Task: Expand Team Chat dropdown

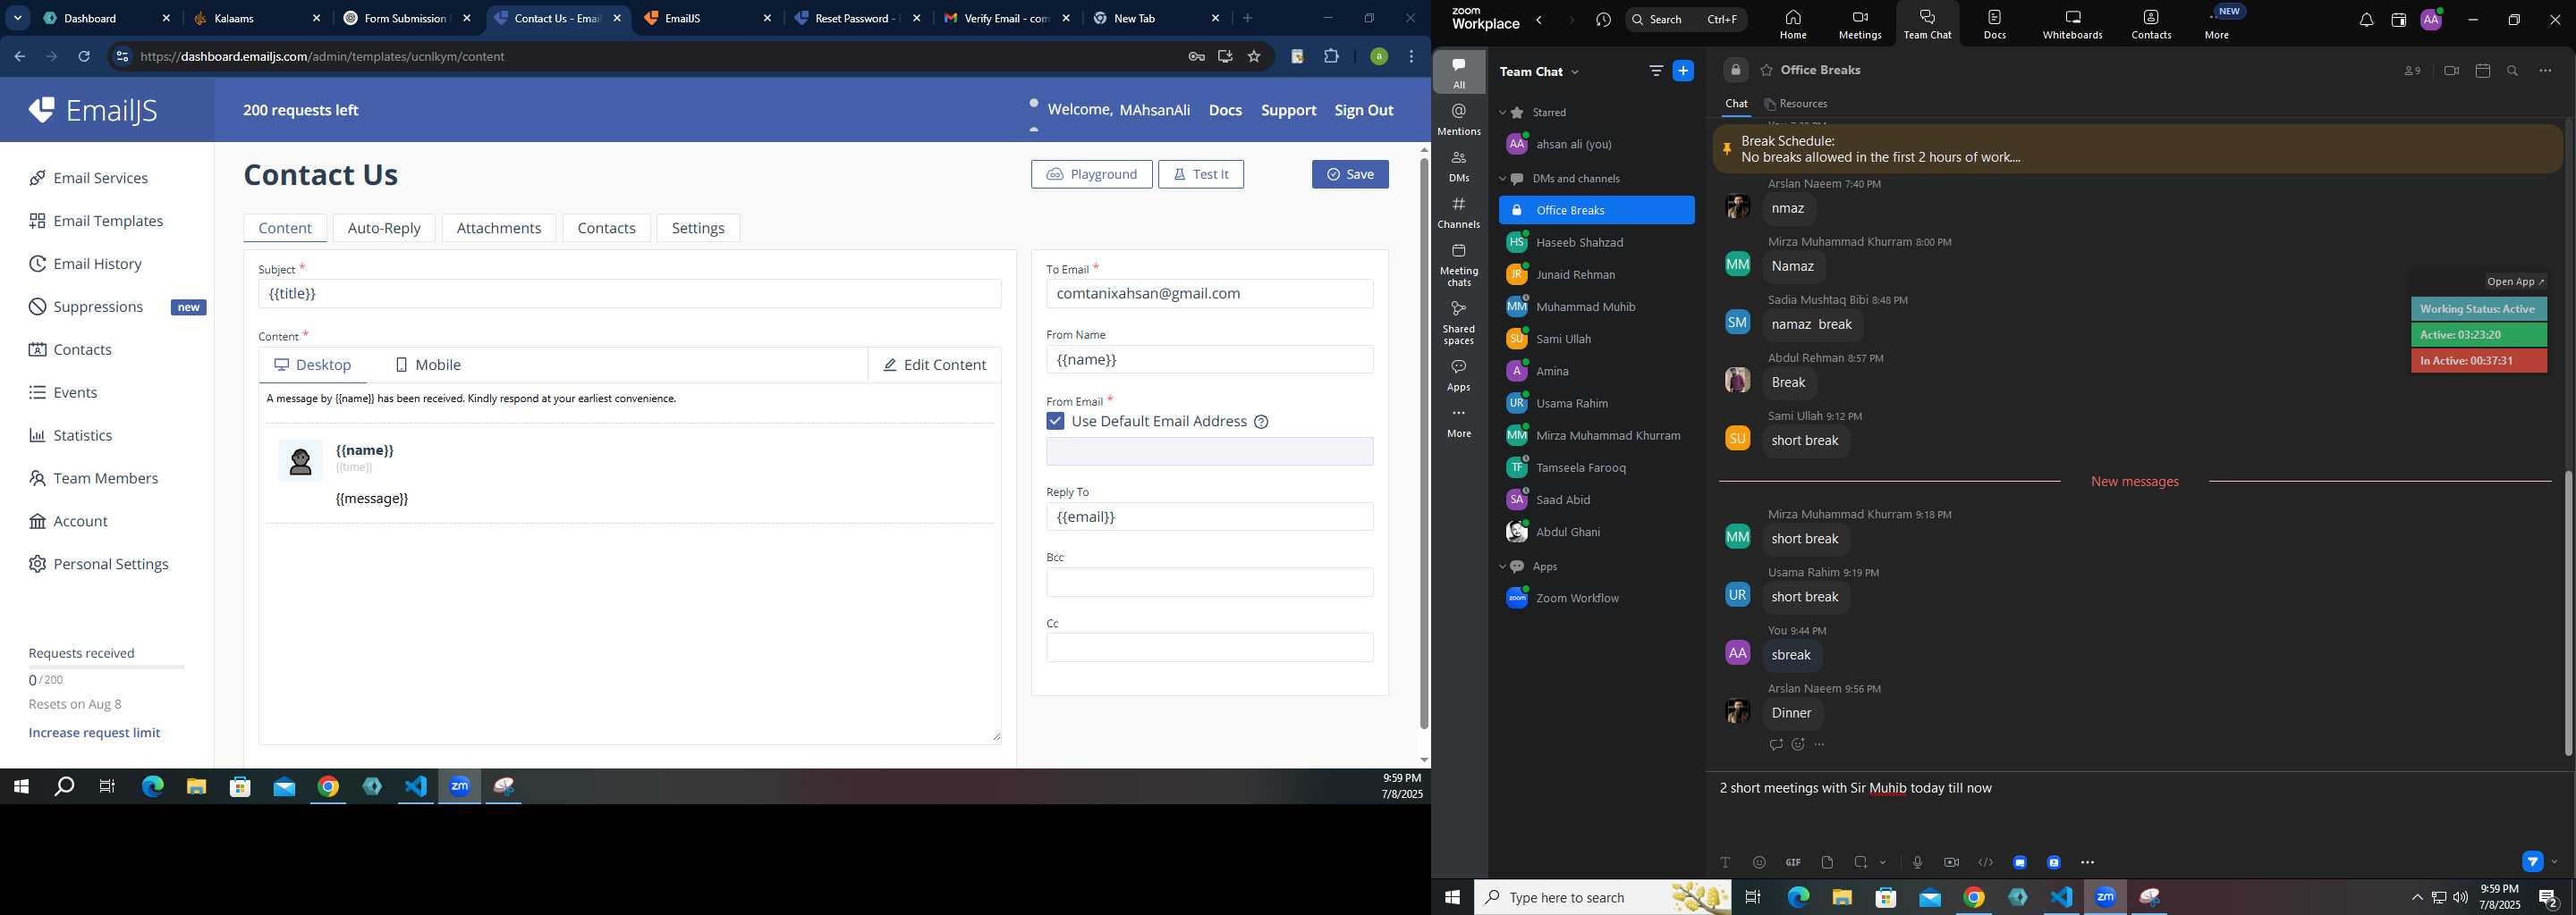Action: 1576,71
